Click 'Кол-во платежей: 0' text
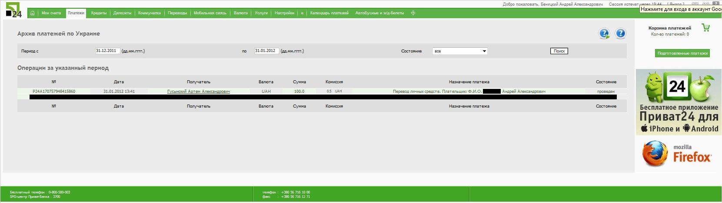Image resolution: width=722 pixels, height=203 pixels. (670, 34)
